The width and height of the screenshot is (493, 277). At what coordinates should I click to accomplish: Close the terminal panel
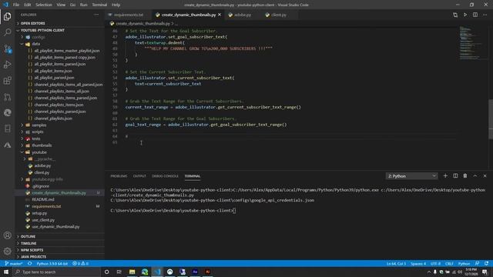[485, 176]
